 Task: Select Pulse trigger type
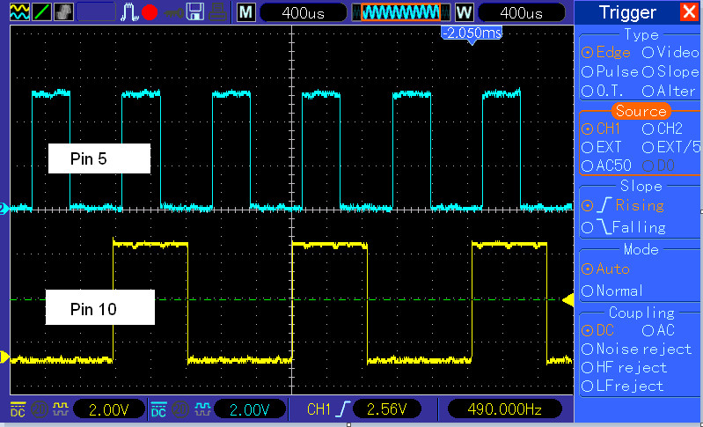click(610, 72)
